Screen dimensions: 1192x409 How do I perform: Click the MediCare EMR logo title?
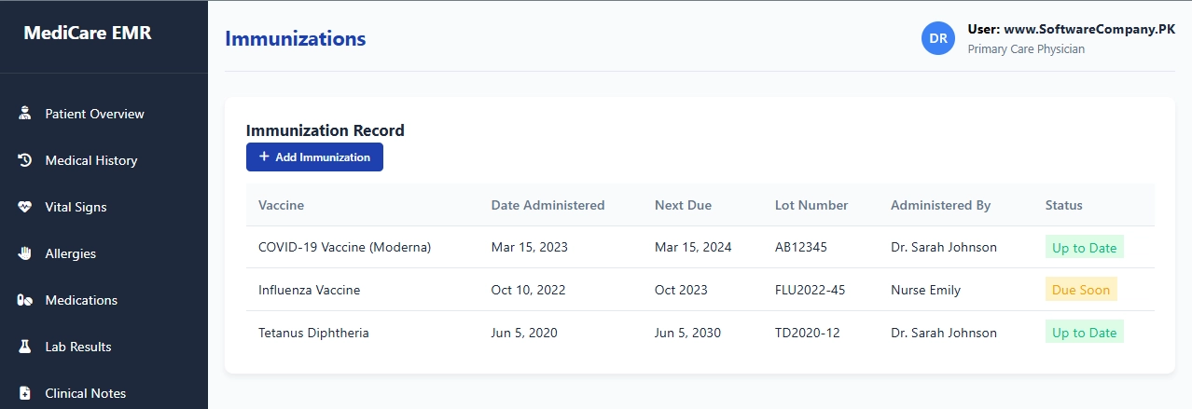click(x=87, y=34)
